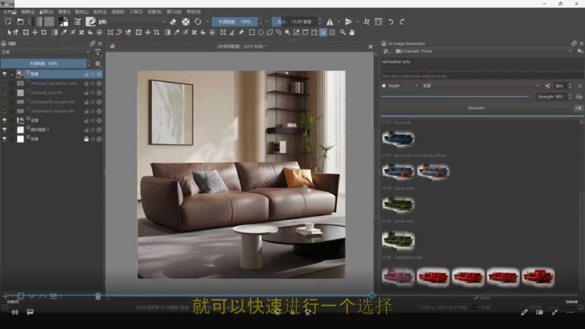This screenshot has width=585, height=329.
Task: Open the 帮助 (Help) menu
Action: click(192, 12)
